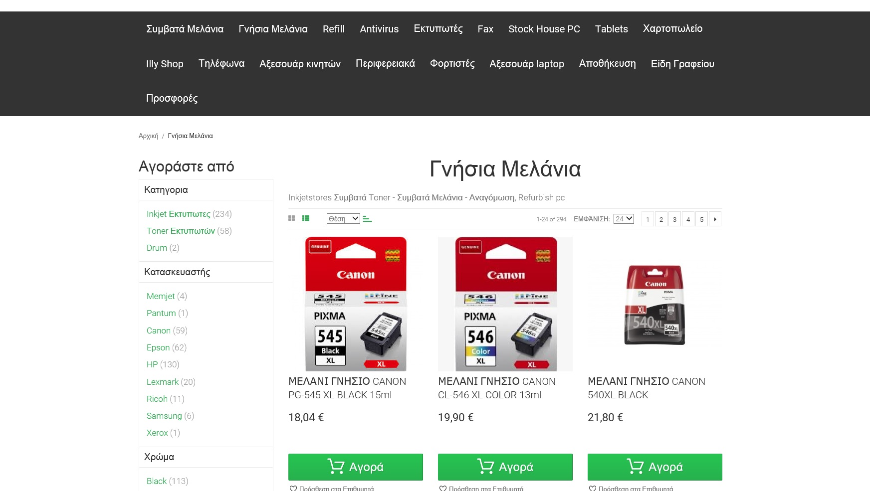Go to results page 4

pos(688,219)
